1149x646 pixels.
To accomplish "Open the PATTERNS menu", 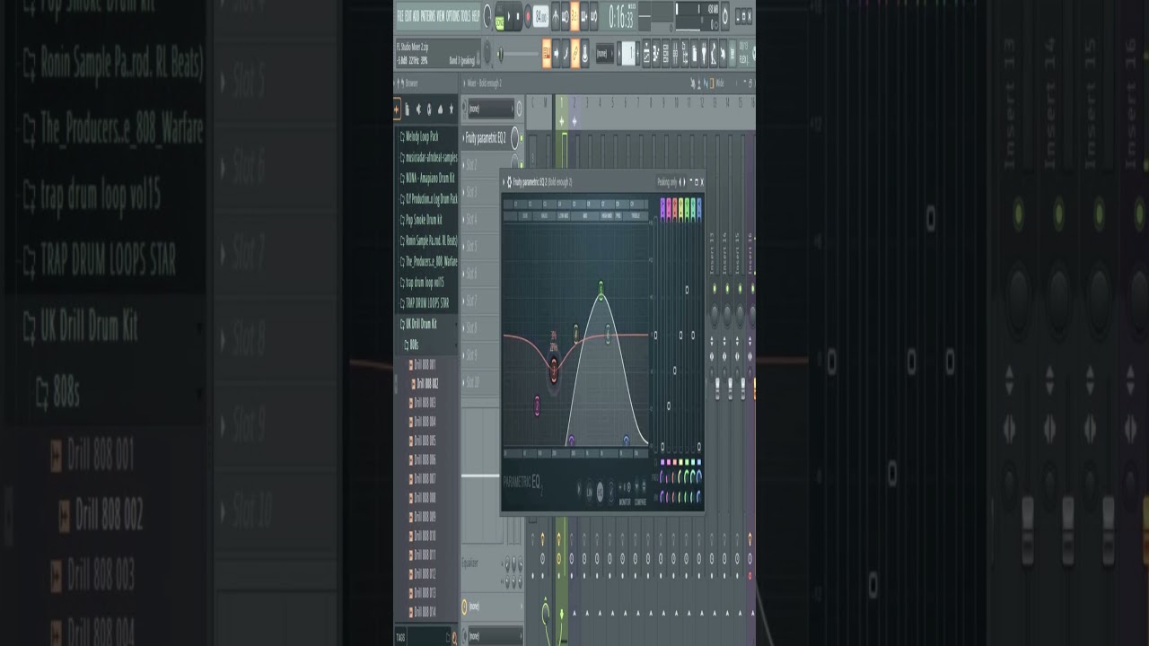I will point(428,15).
